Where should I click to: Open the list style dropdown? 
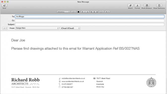pos(102,12)
